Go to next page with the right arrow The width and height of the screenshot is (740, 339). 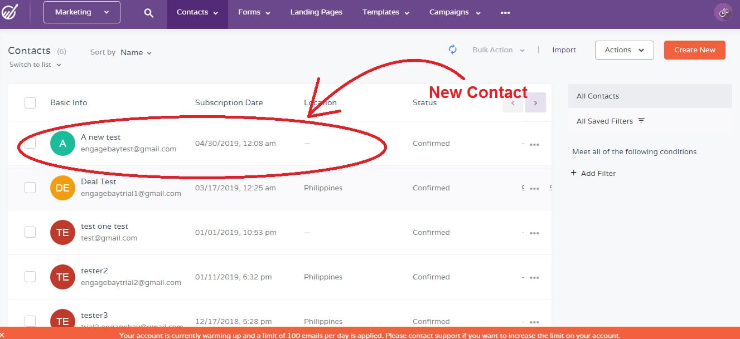(x=535, y=102)
